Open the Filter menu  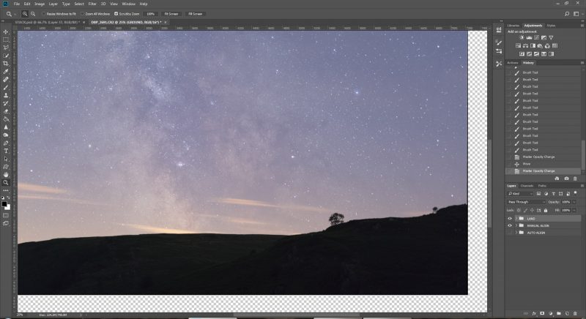(x=92, y=4)
